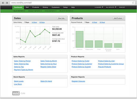This screenshot has width=137, height=99.
Task: Switch to the Sell tab
Action: 27,7
